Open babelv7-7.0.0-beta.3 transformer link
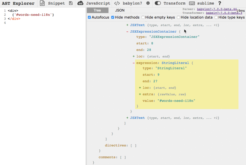Image resolution: width=246 pixels, height=165 pixels. pos(224,13)
